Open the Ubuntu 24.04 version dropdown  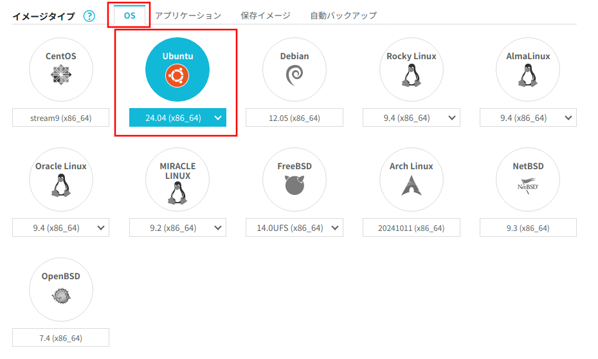(177, 118)
